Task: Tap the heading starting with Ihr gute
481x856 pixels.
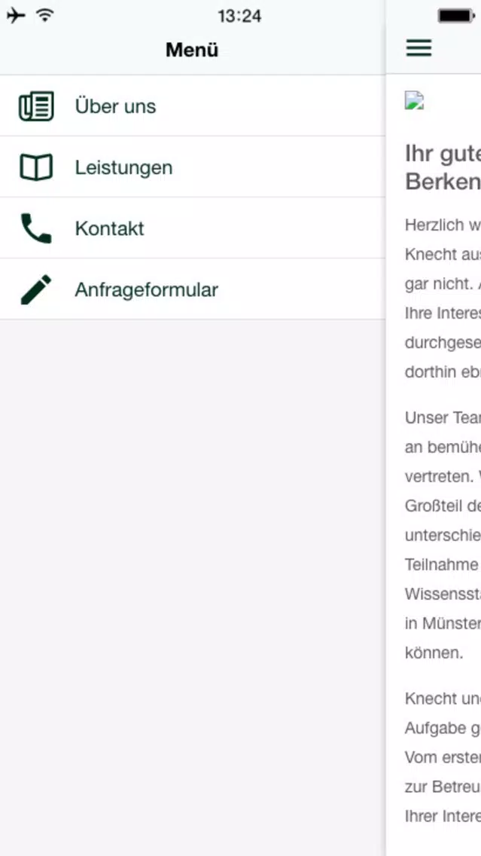Action: coord(443,167)
